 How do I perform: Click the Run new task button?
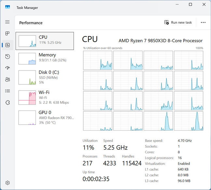tap(178, 22)
